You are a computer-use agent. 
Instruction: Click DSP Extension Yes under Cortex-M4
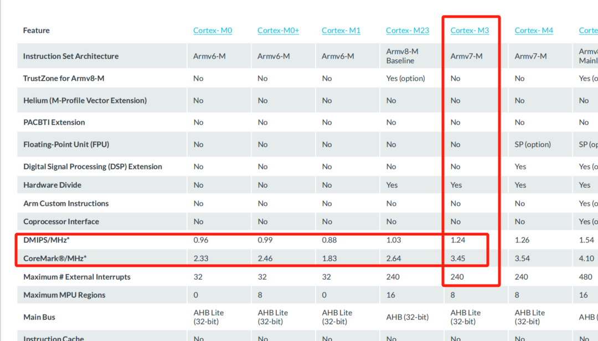pos(520,166)
